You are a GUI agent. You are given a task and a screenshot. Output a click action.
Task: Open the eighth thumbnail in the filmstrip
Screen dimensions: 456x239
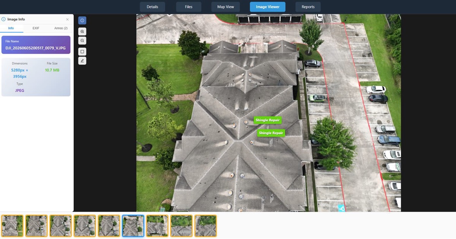pos(181,226)
